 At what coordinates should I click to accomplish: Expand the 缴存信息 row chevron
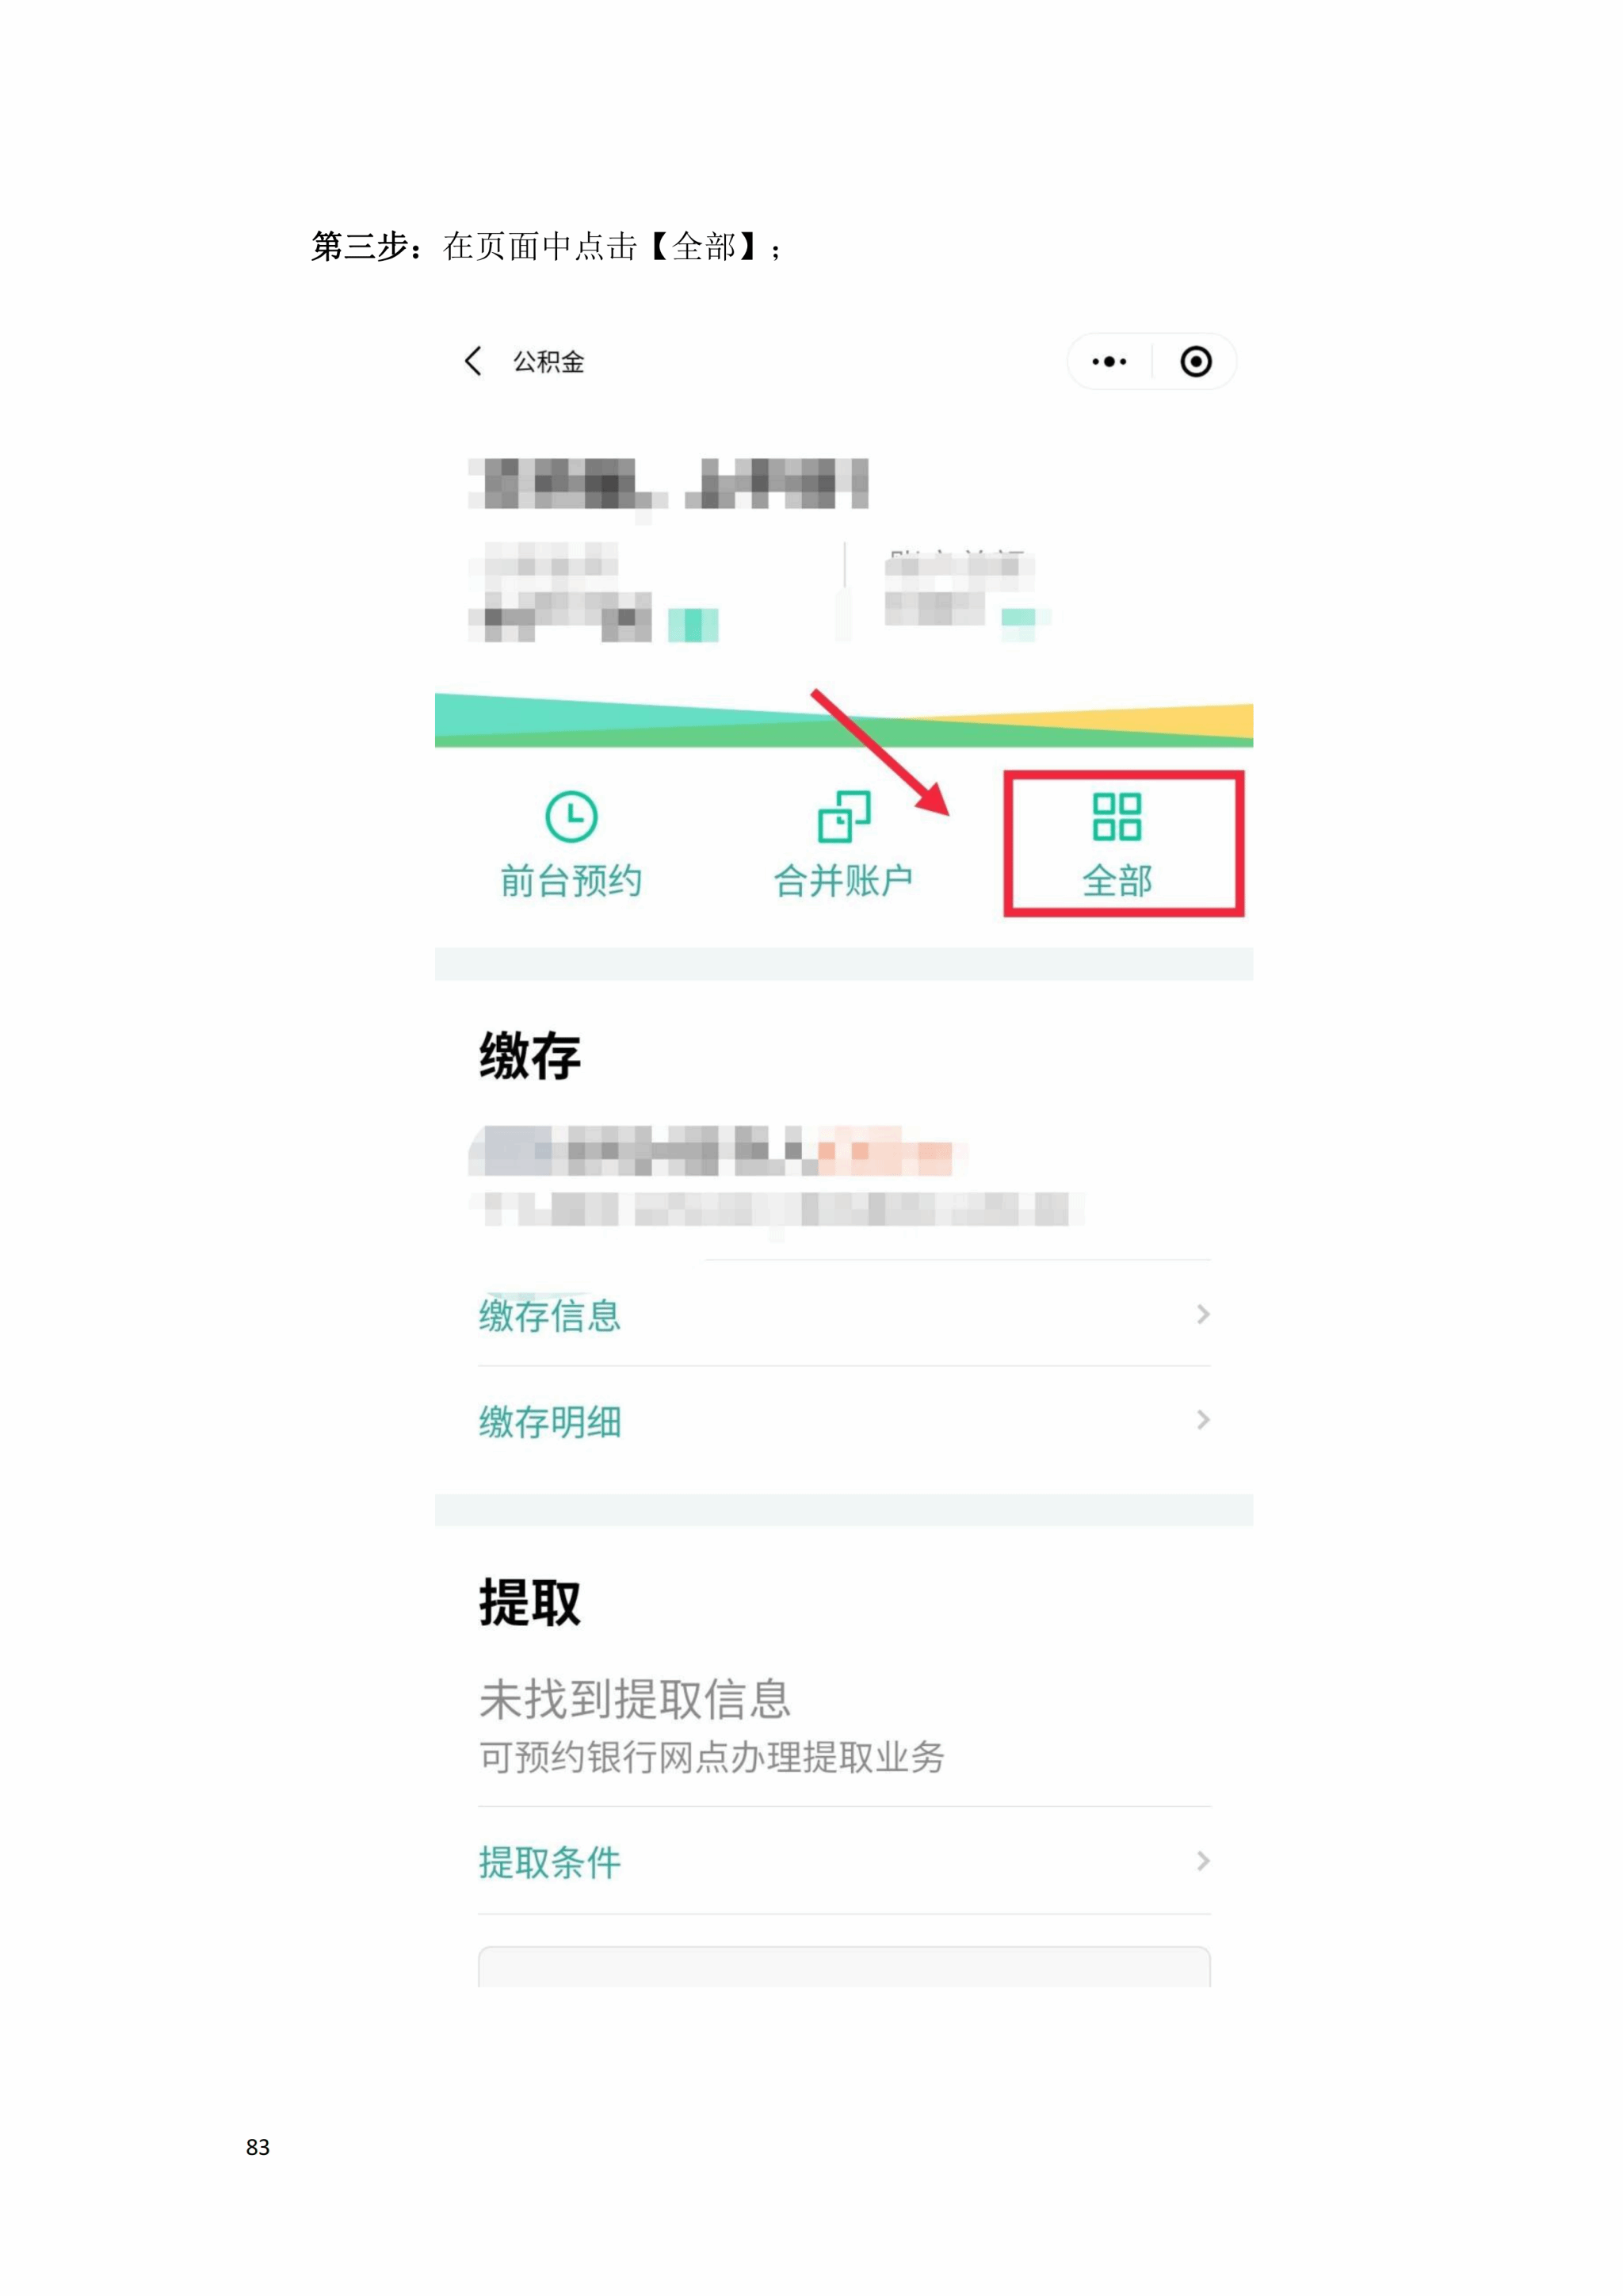click(x=1203, y=1314)
